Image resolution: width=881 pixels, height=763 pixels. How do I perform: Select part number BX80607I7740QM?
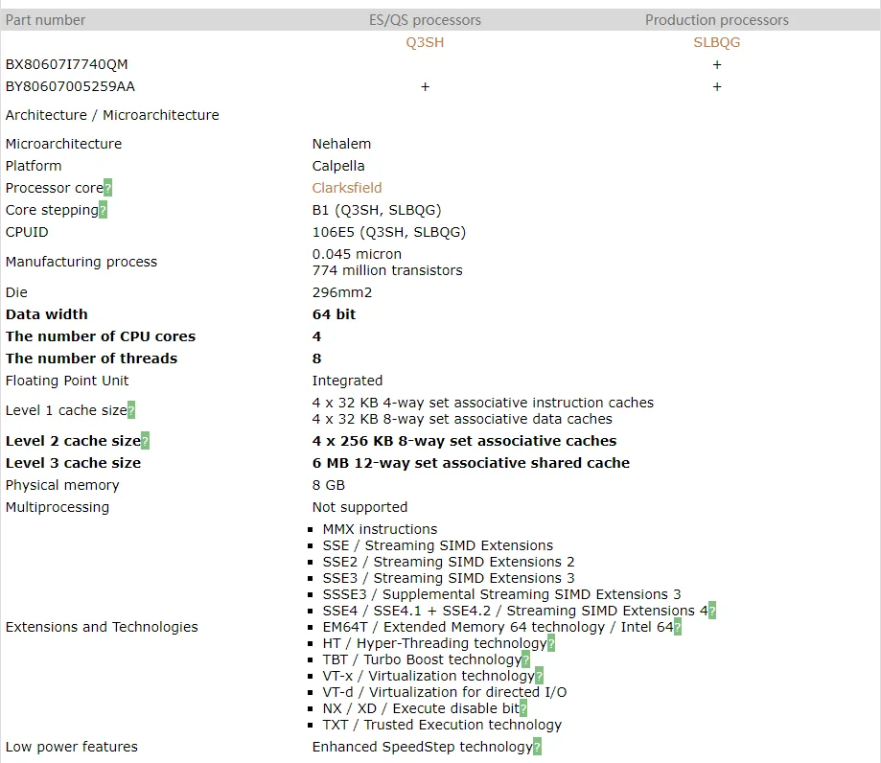coord(66,64)
